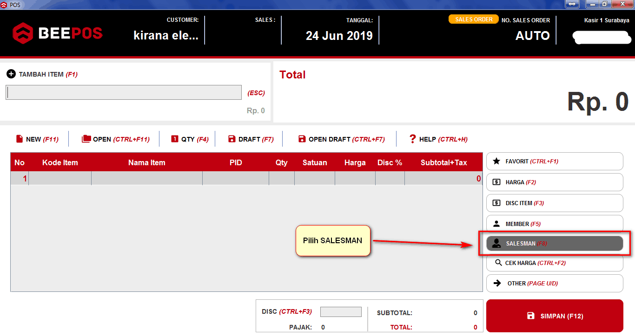635x336 pixels.
Task: Click the DISC ITEM money icon
Action: tap(496, 203)
